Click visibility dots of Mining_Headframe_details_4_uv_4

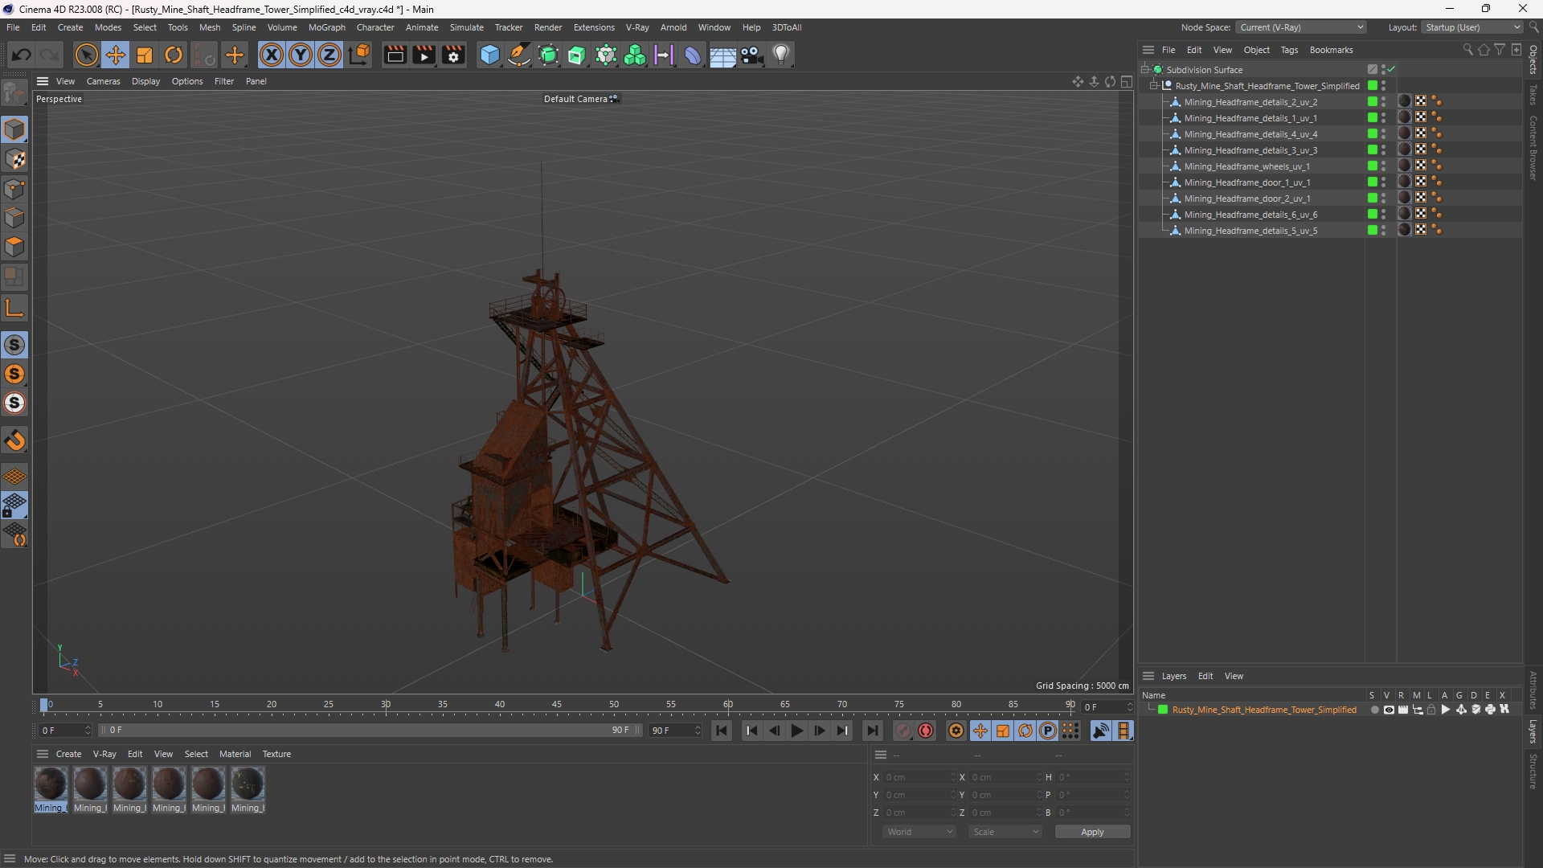[x=1383, y=133]
